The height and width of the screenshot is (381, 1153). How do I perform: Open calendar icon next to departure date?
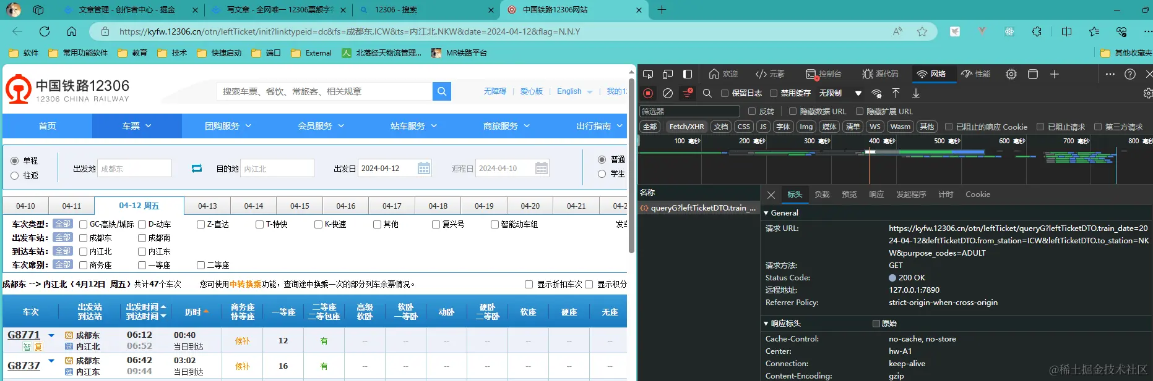pyautogui.click(x=424, y=168)
